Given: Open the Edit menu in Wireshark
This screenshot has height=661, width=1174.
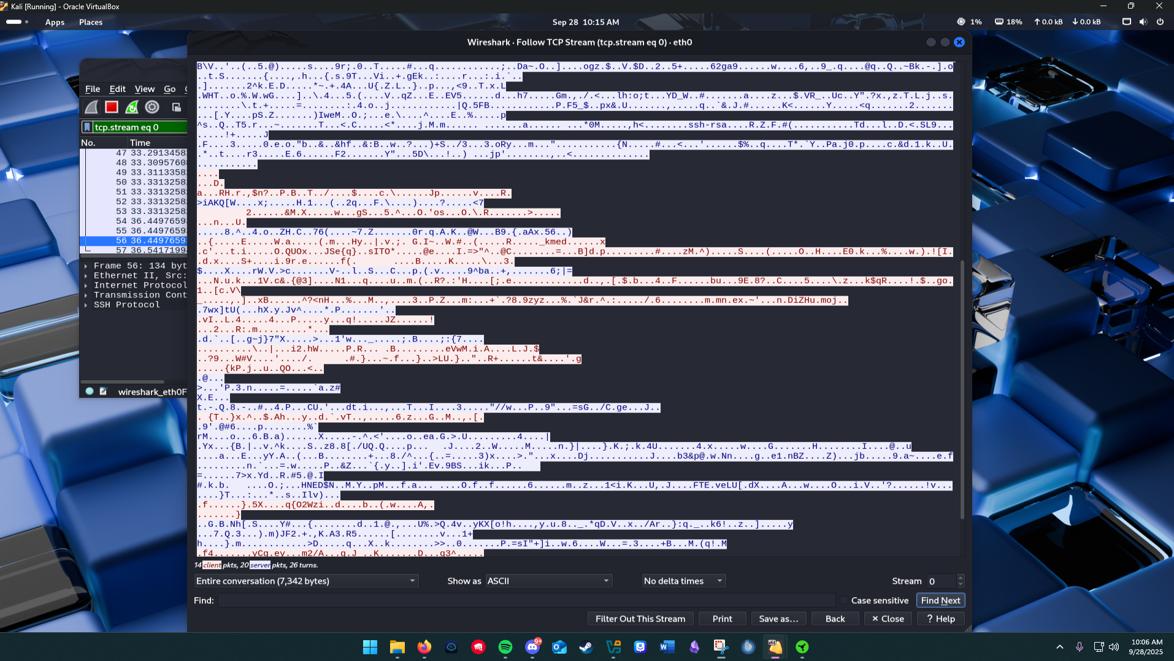Looking at the screenshot, I should coord(118,89).
